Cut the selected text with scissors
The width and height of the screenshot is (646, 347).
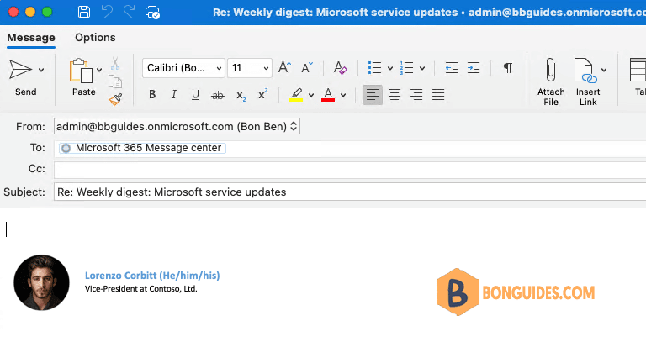click(x=115, y=64)
